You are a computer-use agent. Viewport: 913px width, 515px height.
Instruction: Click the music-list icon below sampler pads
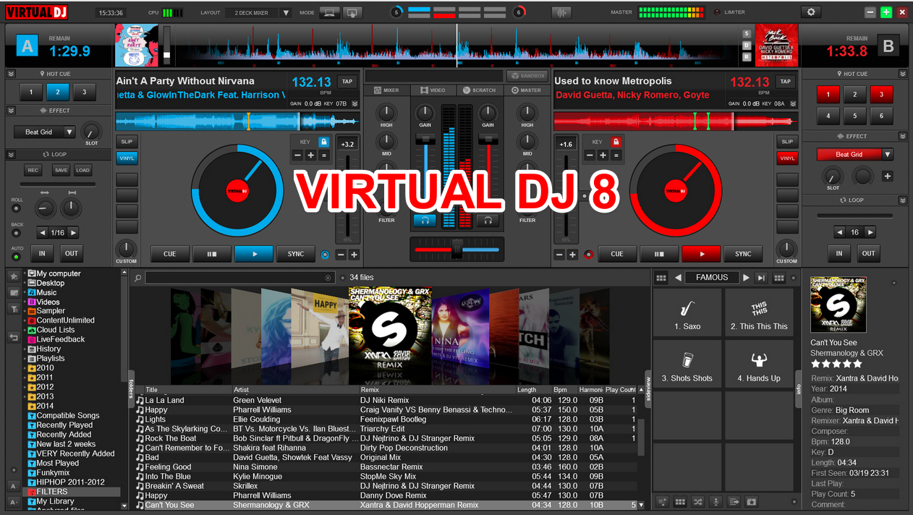(x=662, y=502)
